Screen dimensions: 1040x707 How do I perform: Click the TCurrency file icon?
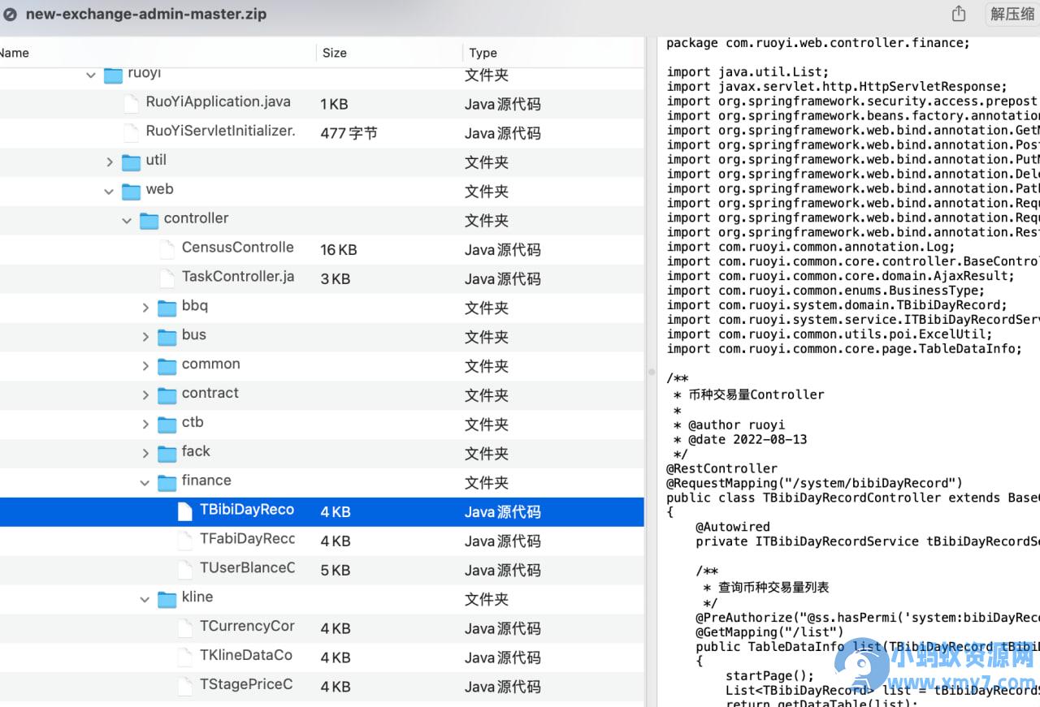[185, 628]
